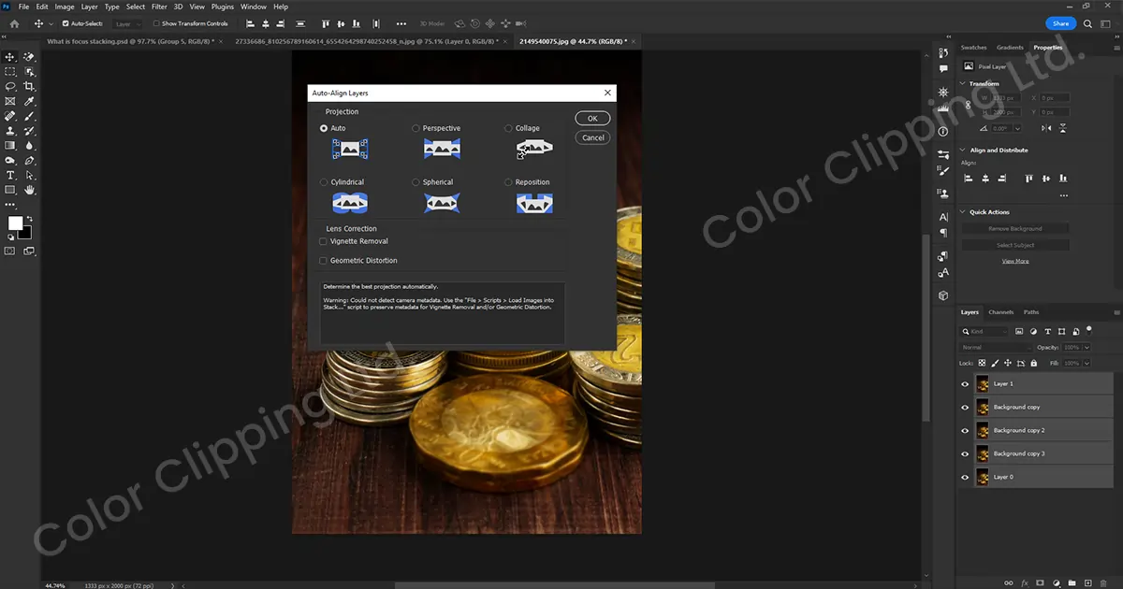Select the Hand tool
Image resolution: width=1123 pixels, height=589 pixels.
pyautogui.click(x=30, y=190)
